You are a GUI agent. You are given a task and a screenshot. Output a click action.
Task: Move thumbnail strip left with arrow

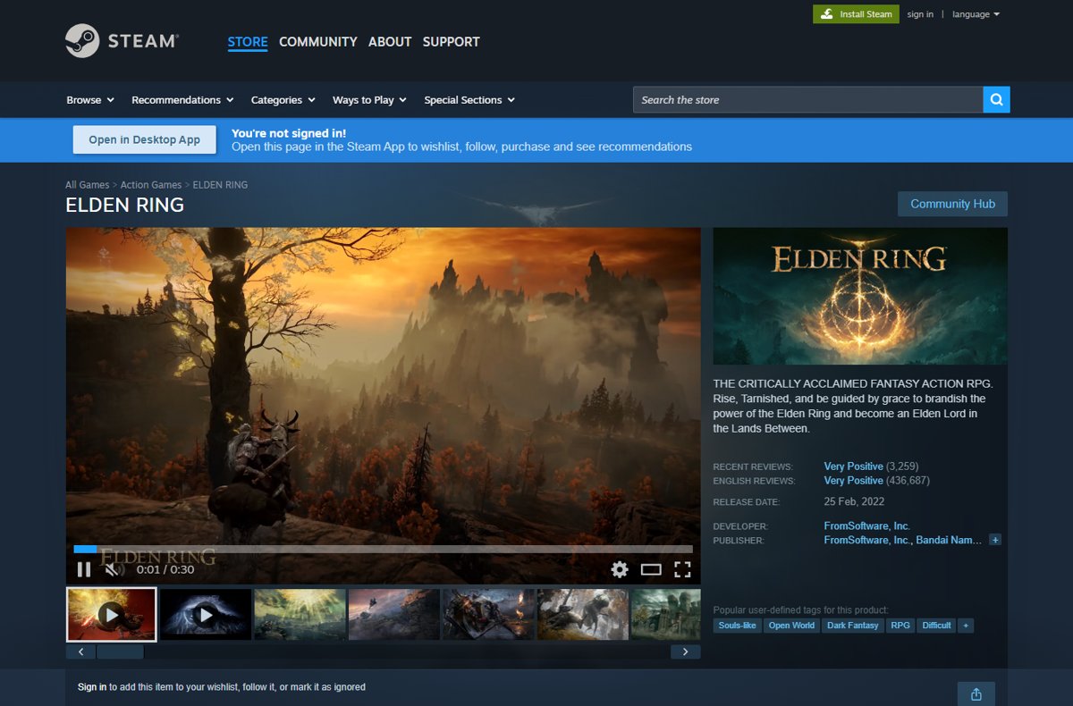(80, 651)
